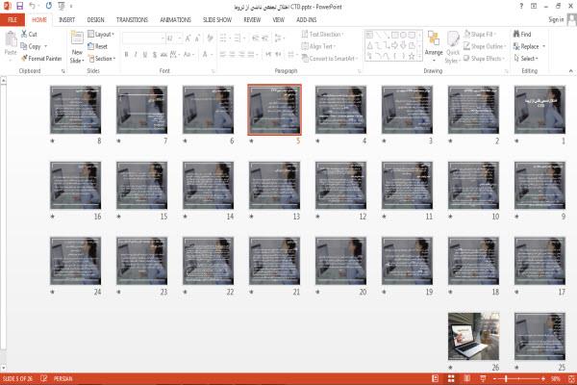Open PowerPoint Help question mark
Screen dimensions: 577x385
[521, 7]
